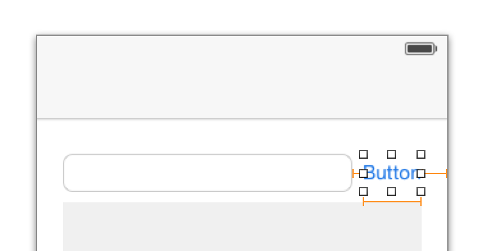Screen dimensions: 478x251
Task: Click the bottom-center resize handle of Button
Action: [391, 191]
